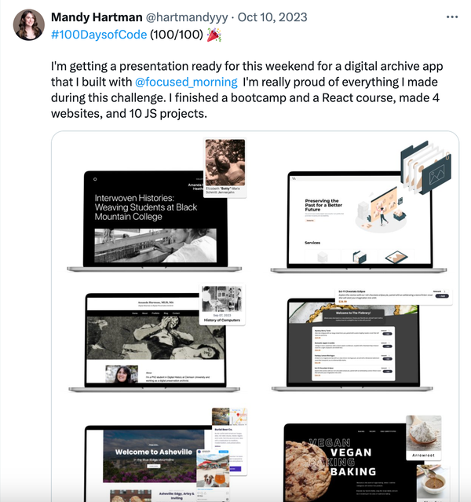Open the History of Computers card

(222, 305)
